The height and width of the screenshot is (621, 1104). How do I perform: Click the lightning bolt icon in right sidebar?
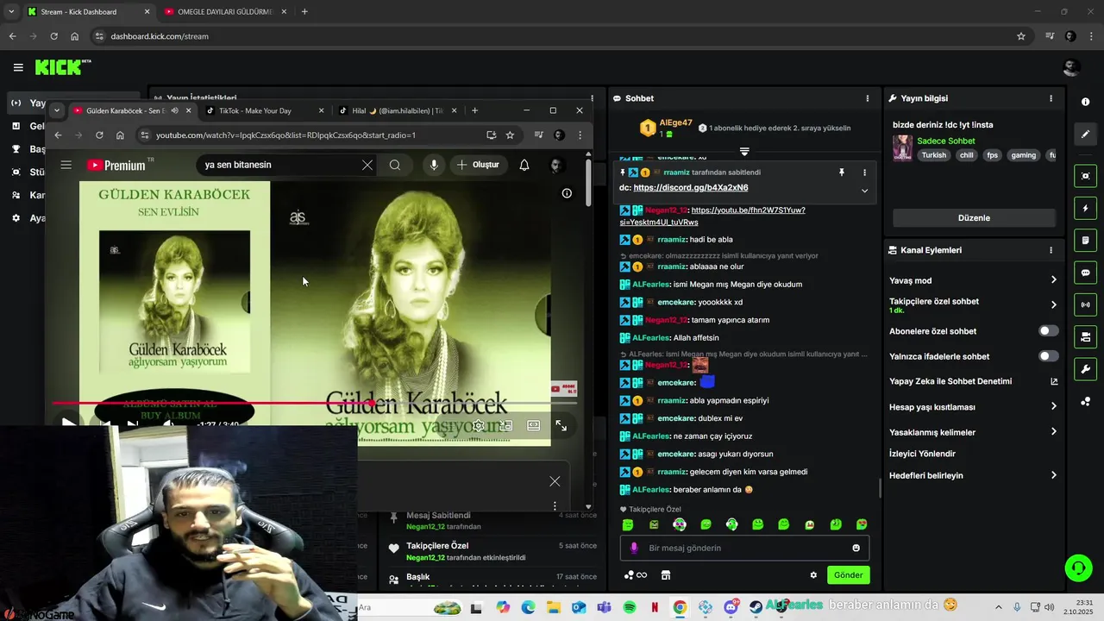pyautogui.click(x=1085, y=209)
